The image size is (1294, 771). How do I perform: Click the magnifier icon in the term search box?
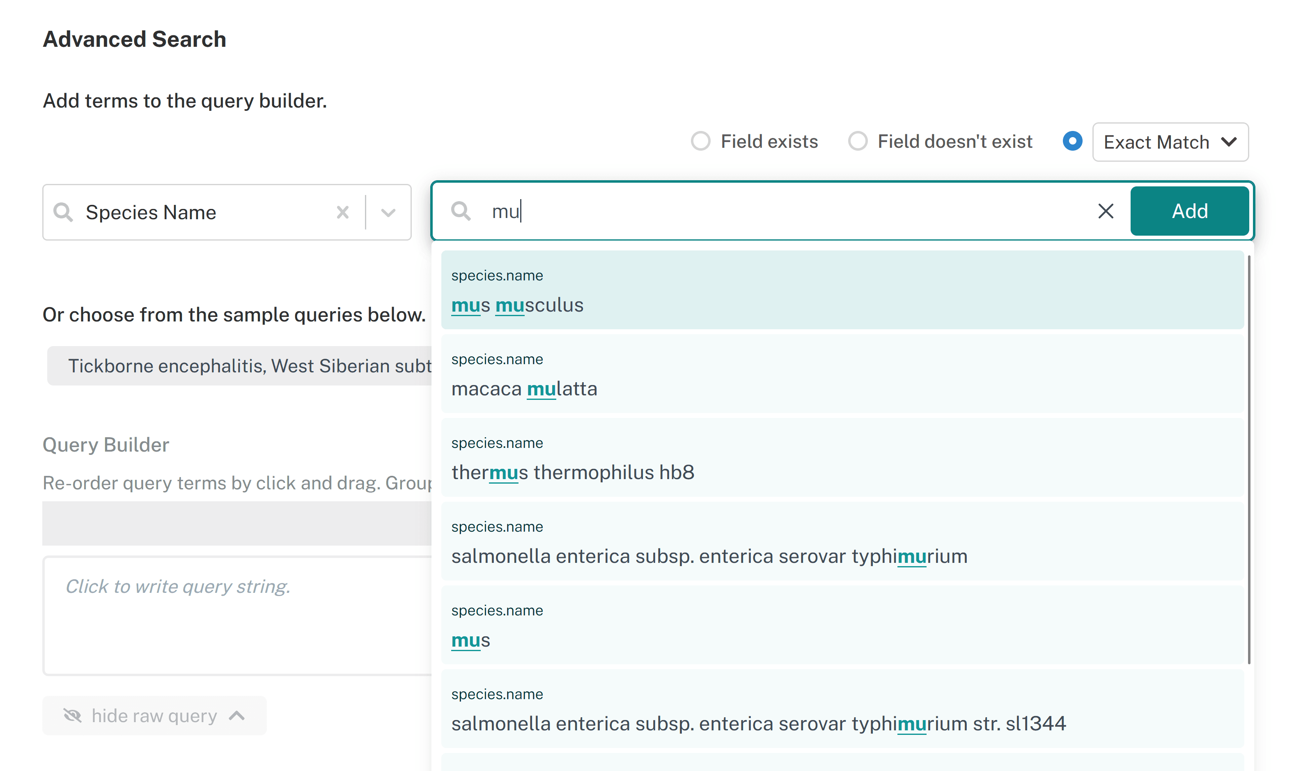pyautogui.click(x=461, y=211)
